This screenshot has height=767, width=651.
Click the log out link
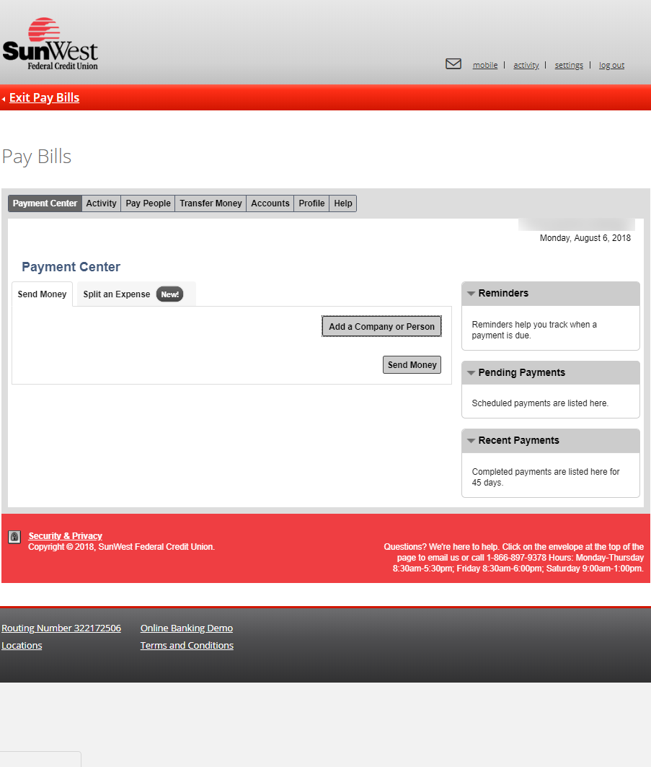pyautogui.click(x=611, y=65)
